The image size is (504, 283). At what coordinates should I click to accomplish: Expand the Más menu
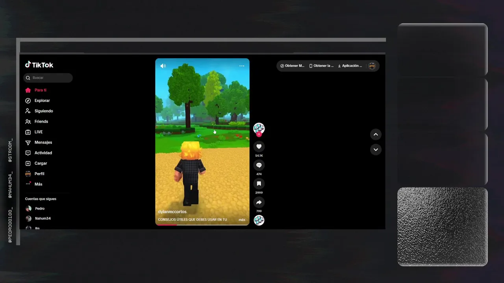pos(38,184)
